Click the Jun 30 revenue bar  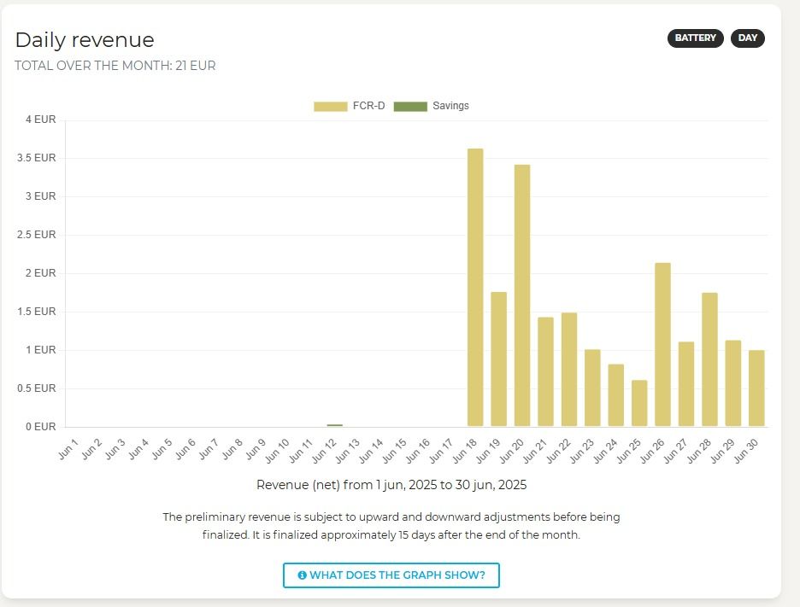756,388
